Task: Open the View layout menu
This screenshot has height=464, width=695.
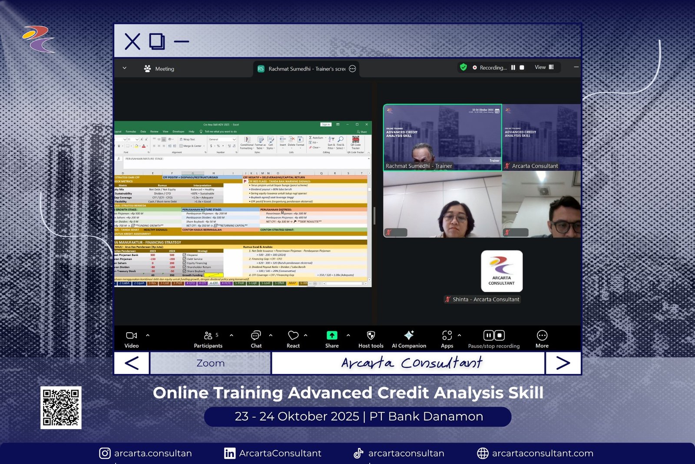Action: [x=544, y=67]
